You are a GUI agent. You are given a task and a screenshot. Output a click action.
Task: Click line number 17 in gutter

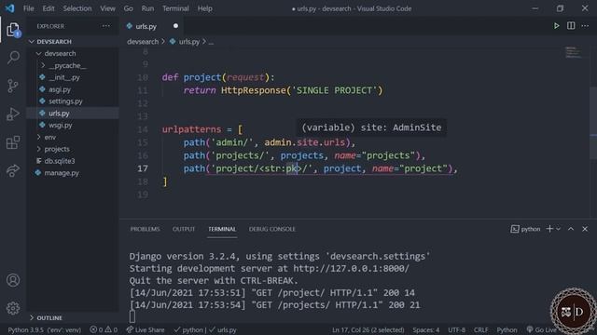143,168
